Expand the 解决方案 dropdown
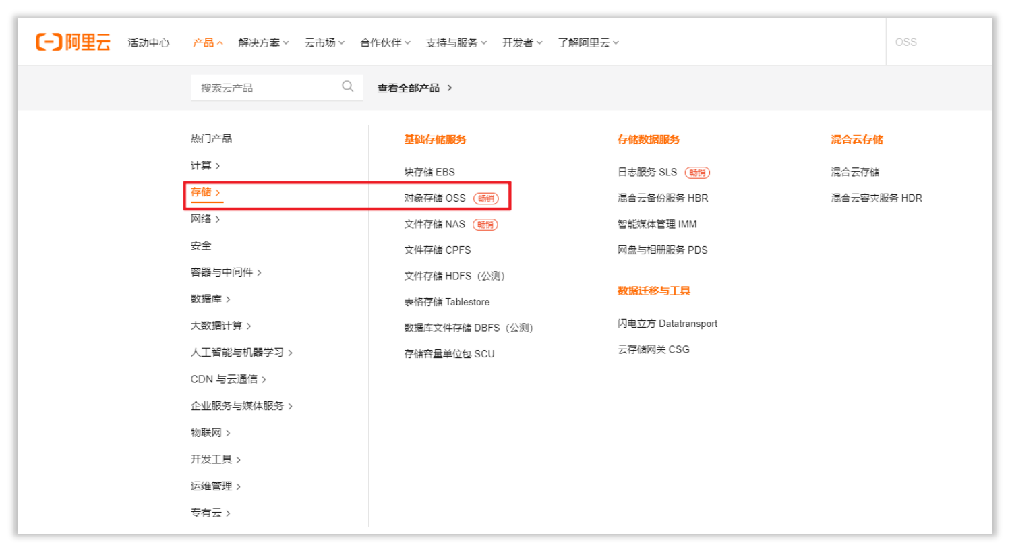1010x553 pixels. [x=264, y=42]
